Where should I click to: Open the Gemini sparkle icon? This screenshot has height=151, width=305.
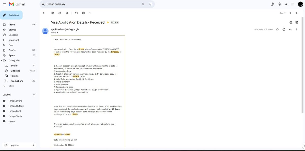click(286, 4)
